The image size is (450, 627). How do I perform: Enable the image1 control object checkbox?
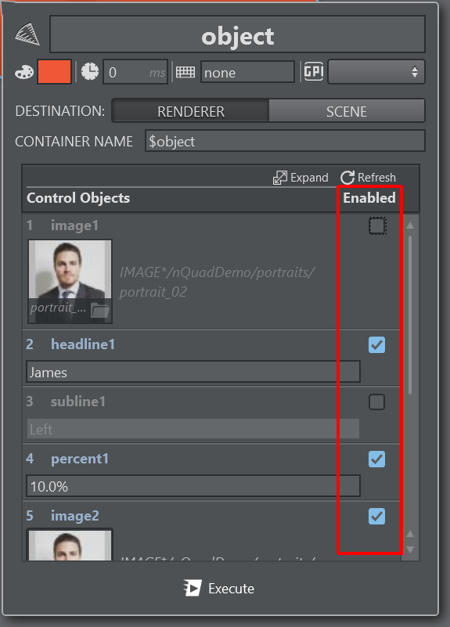tap(377, 226)
